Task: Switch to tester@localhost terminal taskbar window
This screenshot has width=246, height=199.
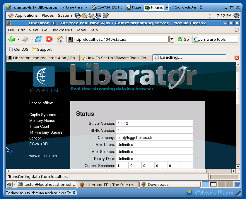Action: click(x=47, y=184)
